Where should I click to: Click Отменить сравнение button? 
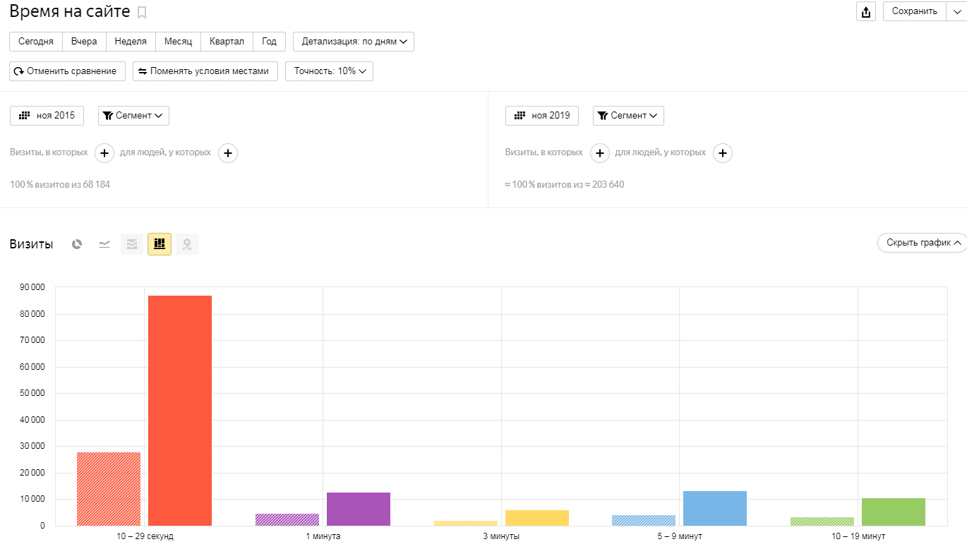pos(68,71)
